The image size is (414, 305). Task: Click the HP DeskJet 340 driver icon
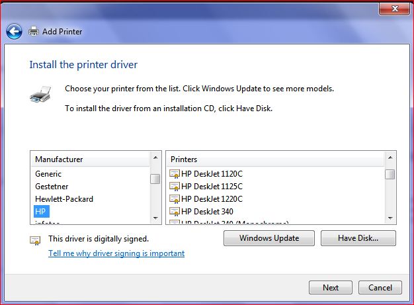pyautogui.click(x=175, y=212)
